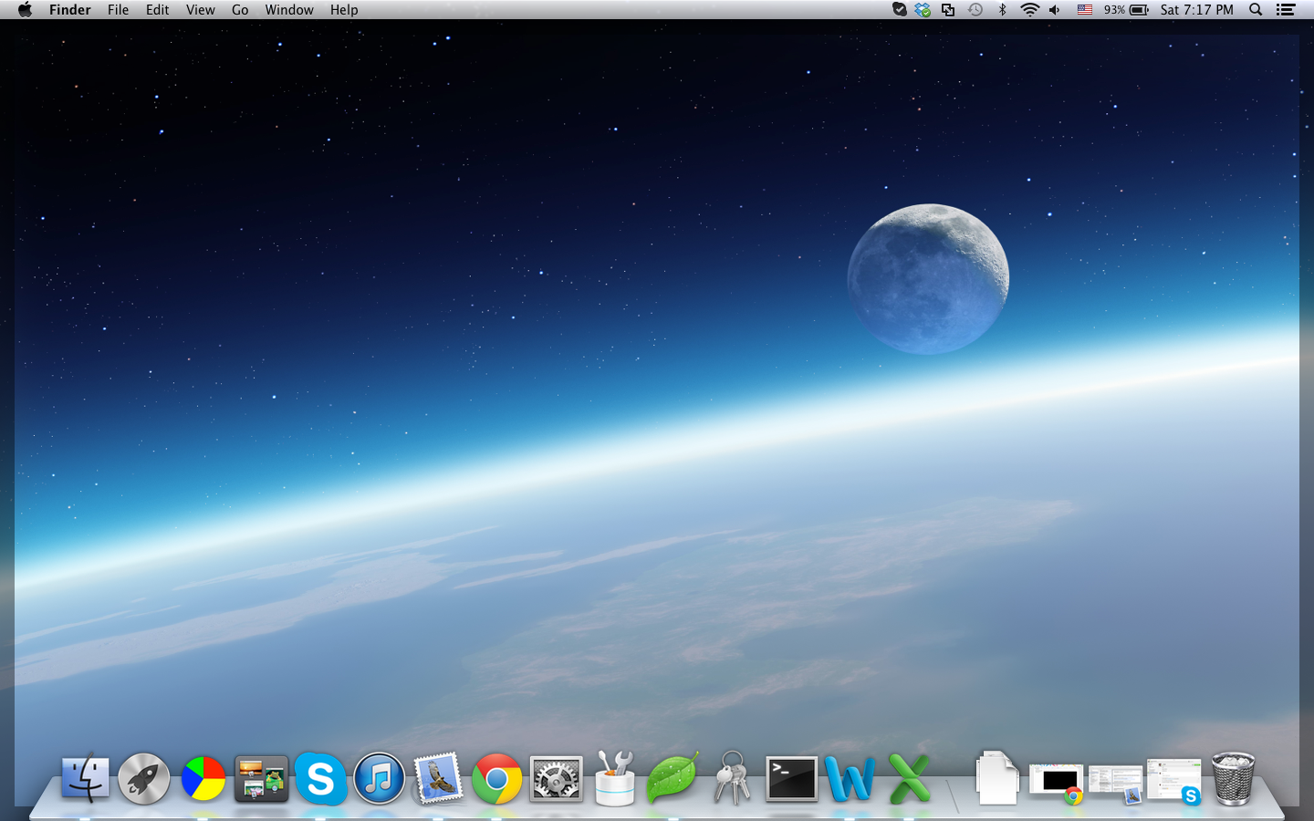
Task: Expand the volume control in menu bar
Action: pos(1055,10)
